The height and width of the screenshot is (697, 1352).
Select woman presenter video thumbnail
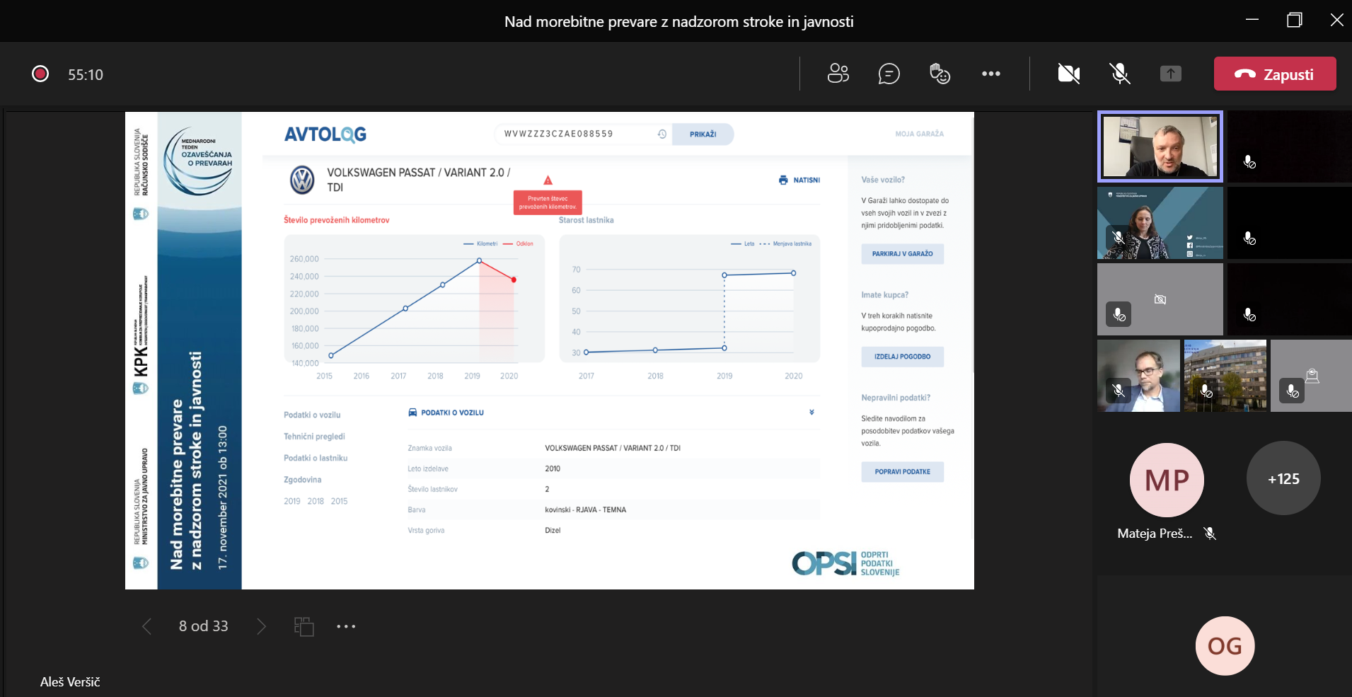tap(1160, 223)
